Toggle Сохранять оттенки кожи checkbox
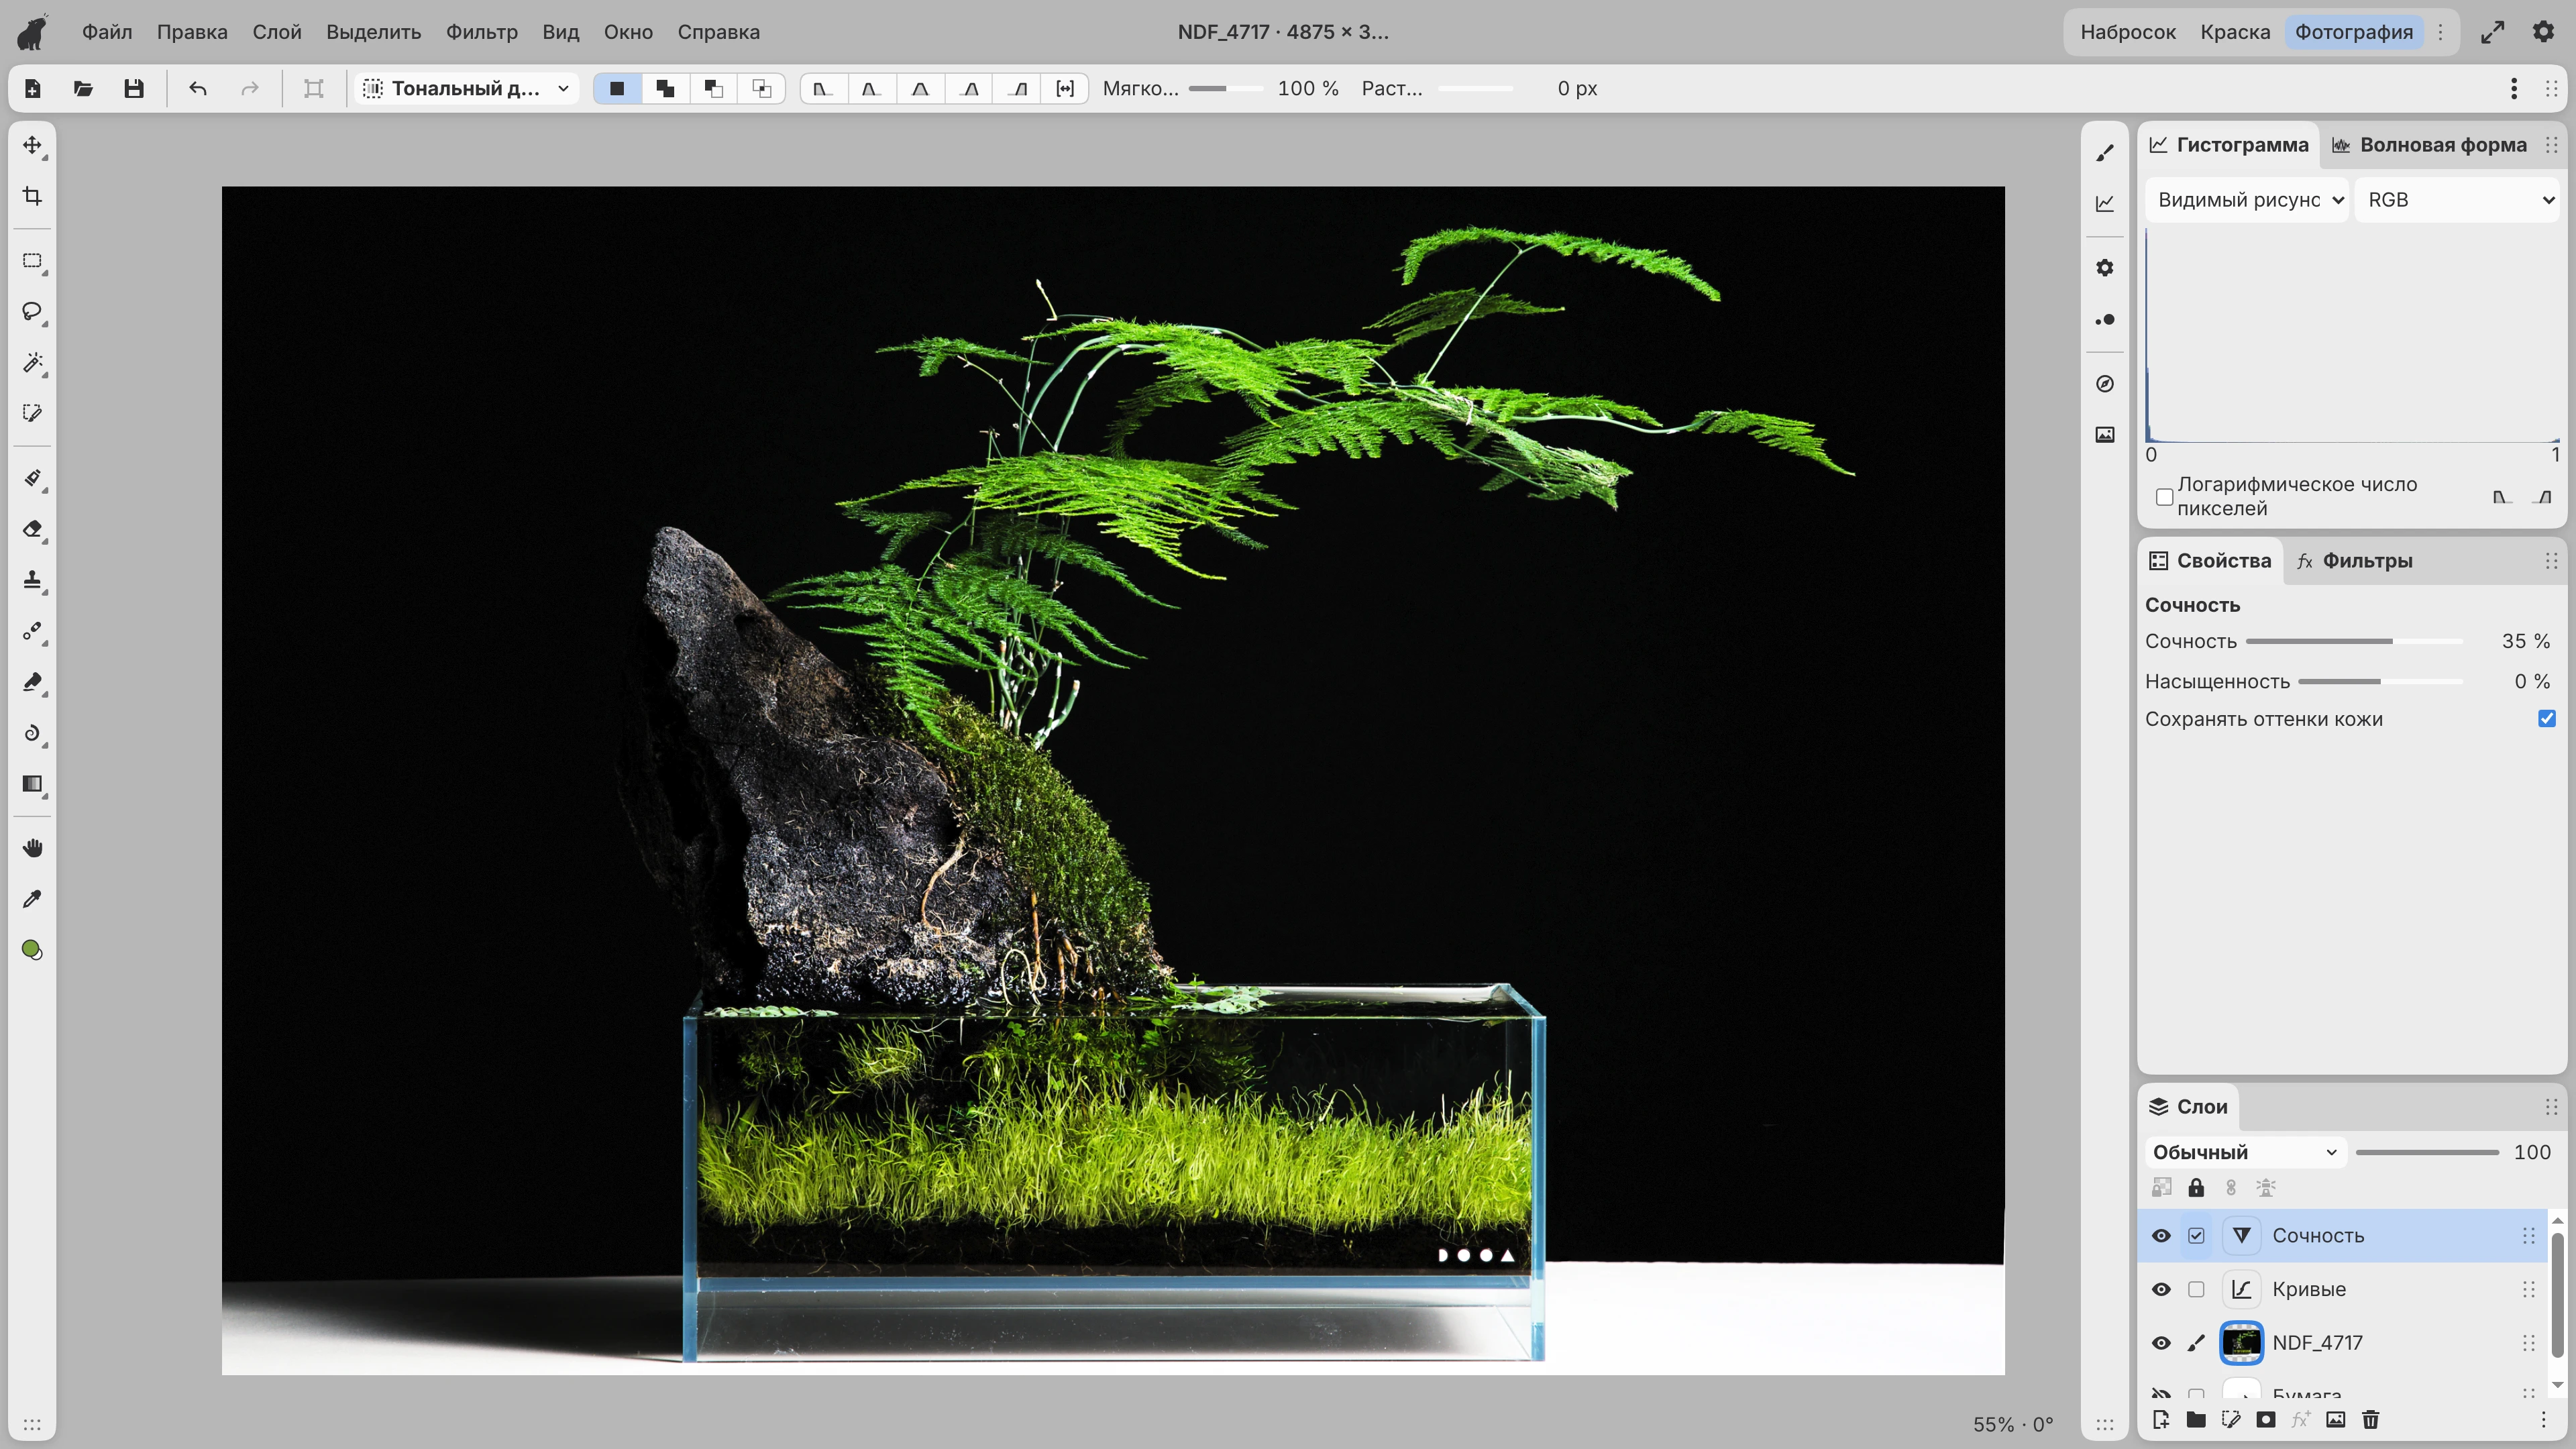This screenshot has height=1449, width=2576. (x=2547, y=719)
